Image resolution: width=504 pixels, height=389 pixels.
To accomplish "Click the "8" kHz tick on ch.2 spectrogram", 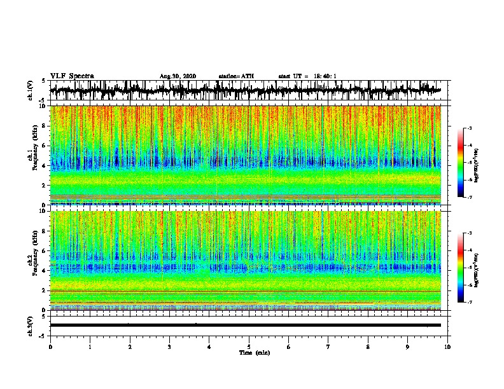I will [x=44, y=231].
